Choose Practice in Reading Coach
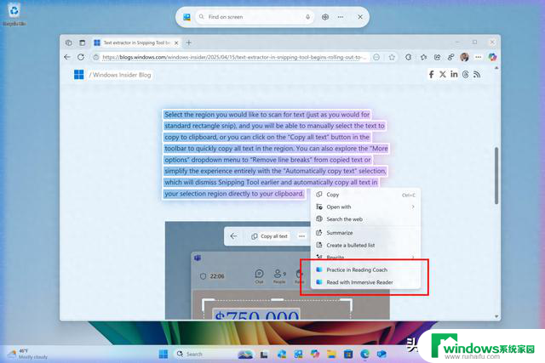Screen dimensions: 545x363 click(365, 270)
